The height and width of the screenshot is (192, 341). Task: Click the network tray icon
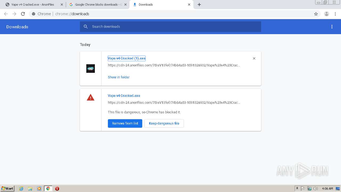coord(309,189)
